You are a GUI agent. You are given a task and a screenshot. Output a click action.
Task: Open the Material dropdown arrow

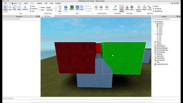pyautogui.click(x=72, y=11)
